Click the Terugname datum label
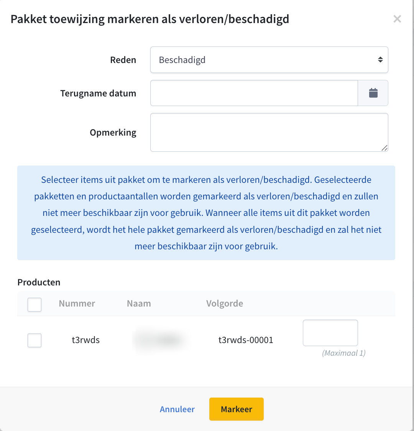The image size is (414, 431). click(98, 93)
